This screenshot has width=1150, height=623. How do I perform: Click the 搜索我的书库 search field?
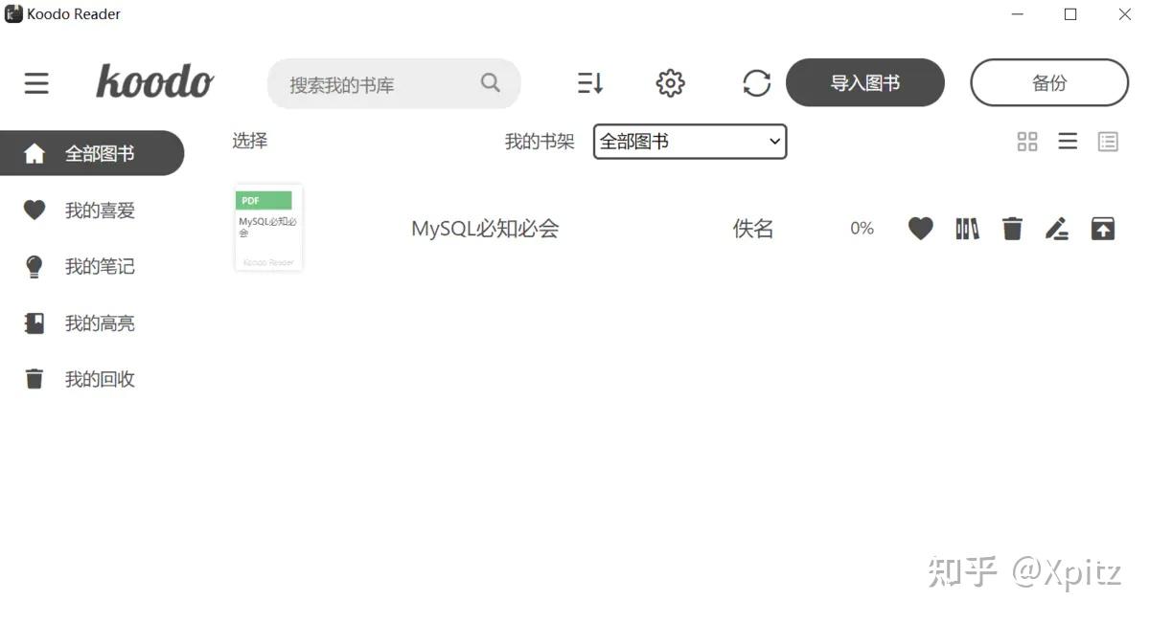click(394, 84)
